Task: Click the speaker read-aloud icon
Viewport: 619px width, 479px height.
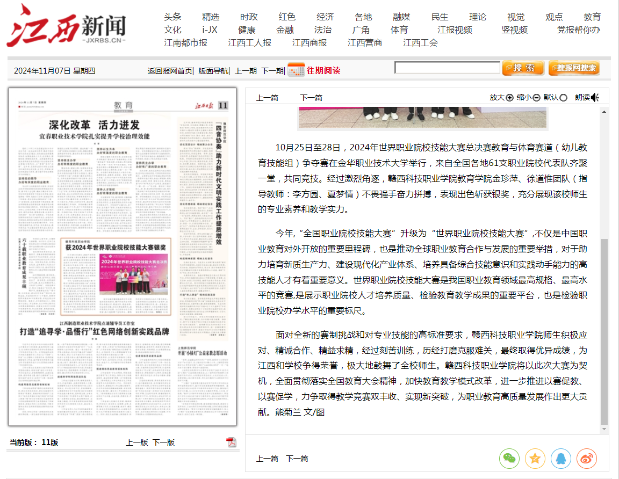Action: pyautogui.click(x=594, y=97)
